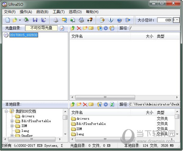Viewport: 183px width, 151px height.
Task: Click the rename icon in the local directory toolbar
Action: (91, 104)
